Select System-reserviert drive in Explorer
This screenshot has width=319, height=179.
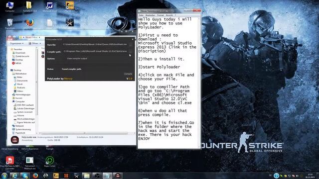point(23,112)
